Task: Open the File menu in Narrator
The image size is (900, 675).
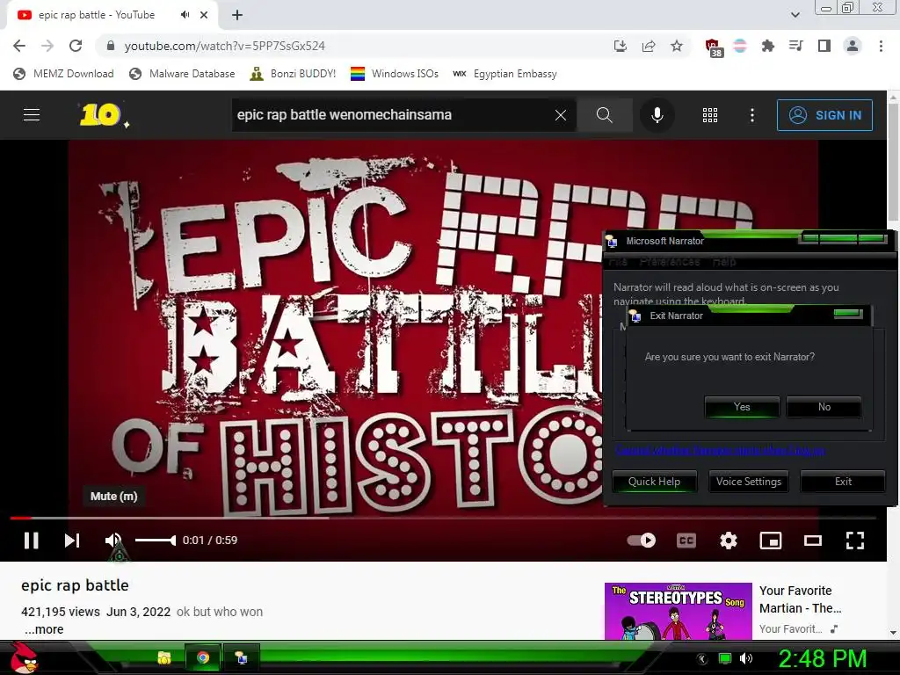Action: 618,262
